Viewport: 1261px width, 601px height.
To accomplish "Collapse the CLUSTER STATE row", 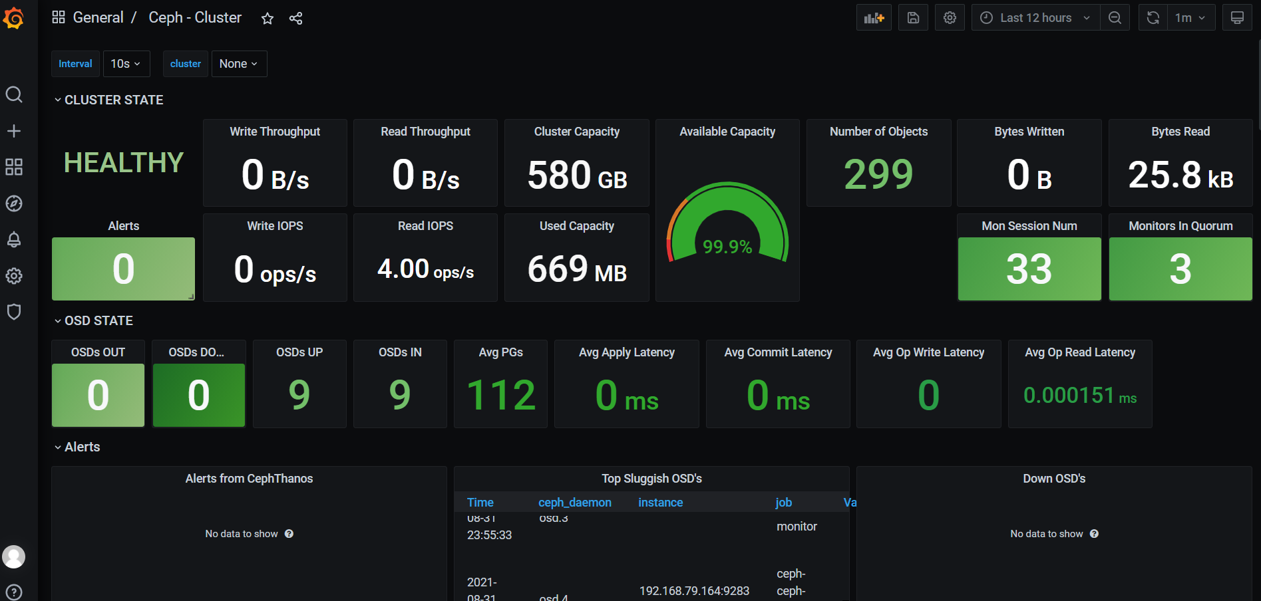I will (x=108, y=100).
